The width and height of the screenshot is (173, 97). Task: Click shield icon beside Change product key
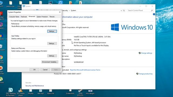(137, 74)
